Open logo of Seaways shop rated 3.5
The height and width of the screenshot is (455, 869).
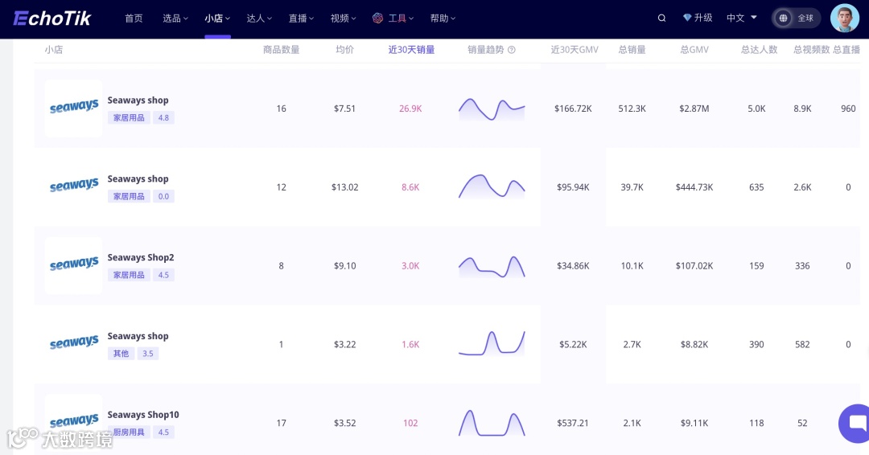click(74, 344)
